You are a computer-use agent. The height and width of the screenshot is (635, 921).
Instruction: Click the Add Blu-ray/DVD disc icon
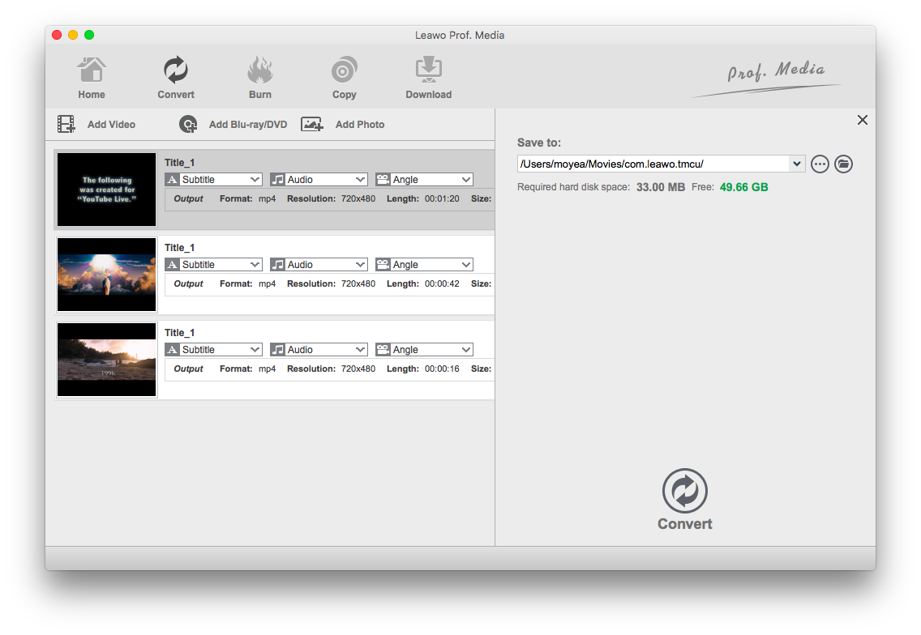tap(188, 125)
